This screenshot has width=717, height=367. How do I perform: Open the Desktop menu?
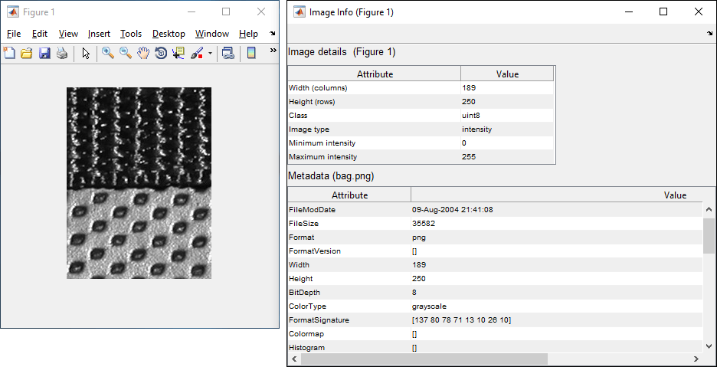click(169, 34)
